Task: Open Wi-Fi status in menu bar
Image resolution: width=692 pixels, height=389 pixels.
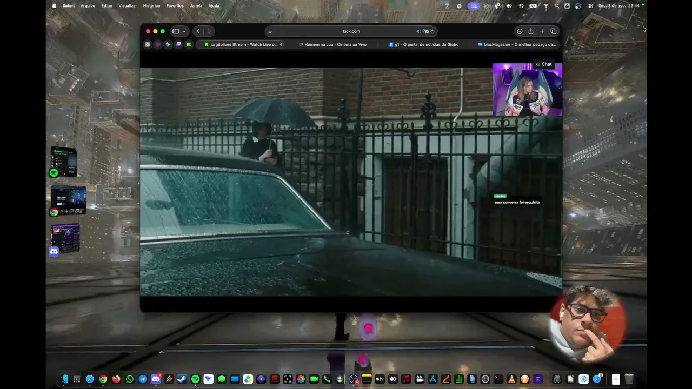Action: (x=546, y=6)
